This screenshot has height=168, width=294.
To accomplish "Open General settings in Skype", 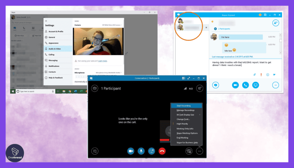I will (x=58, y=37).
